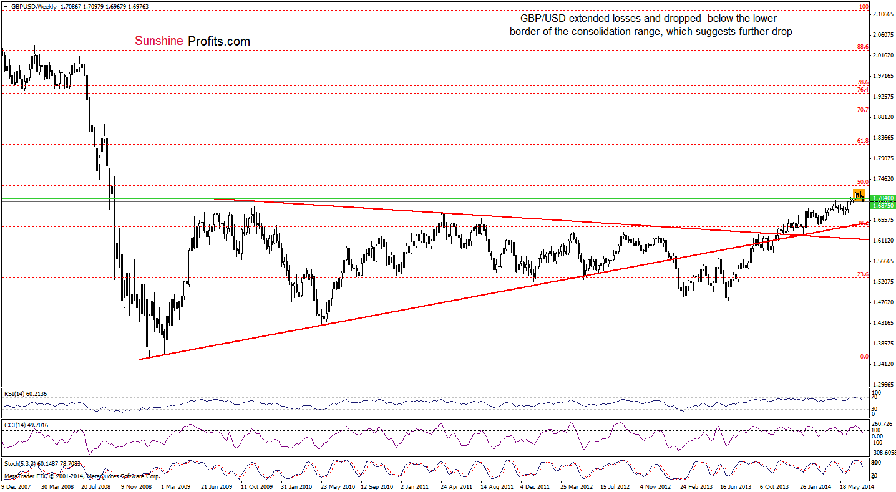Screen dimensions: 896x492
Task: Click the 4 Dec 2011 date label
Action: [x=534, y=486]
